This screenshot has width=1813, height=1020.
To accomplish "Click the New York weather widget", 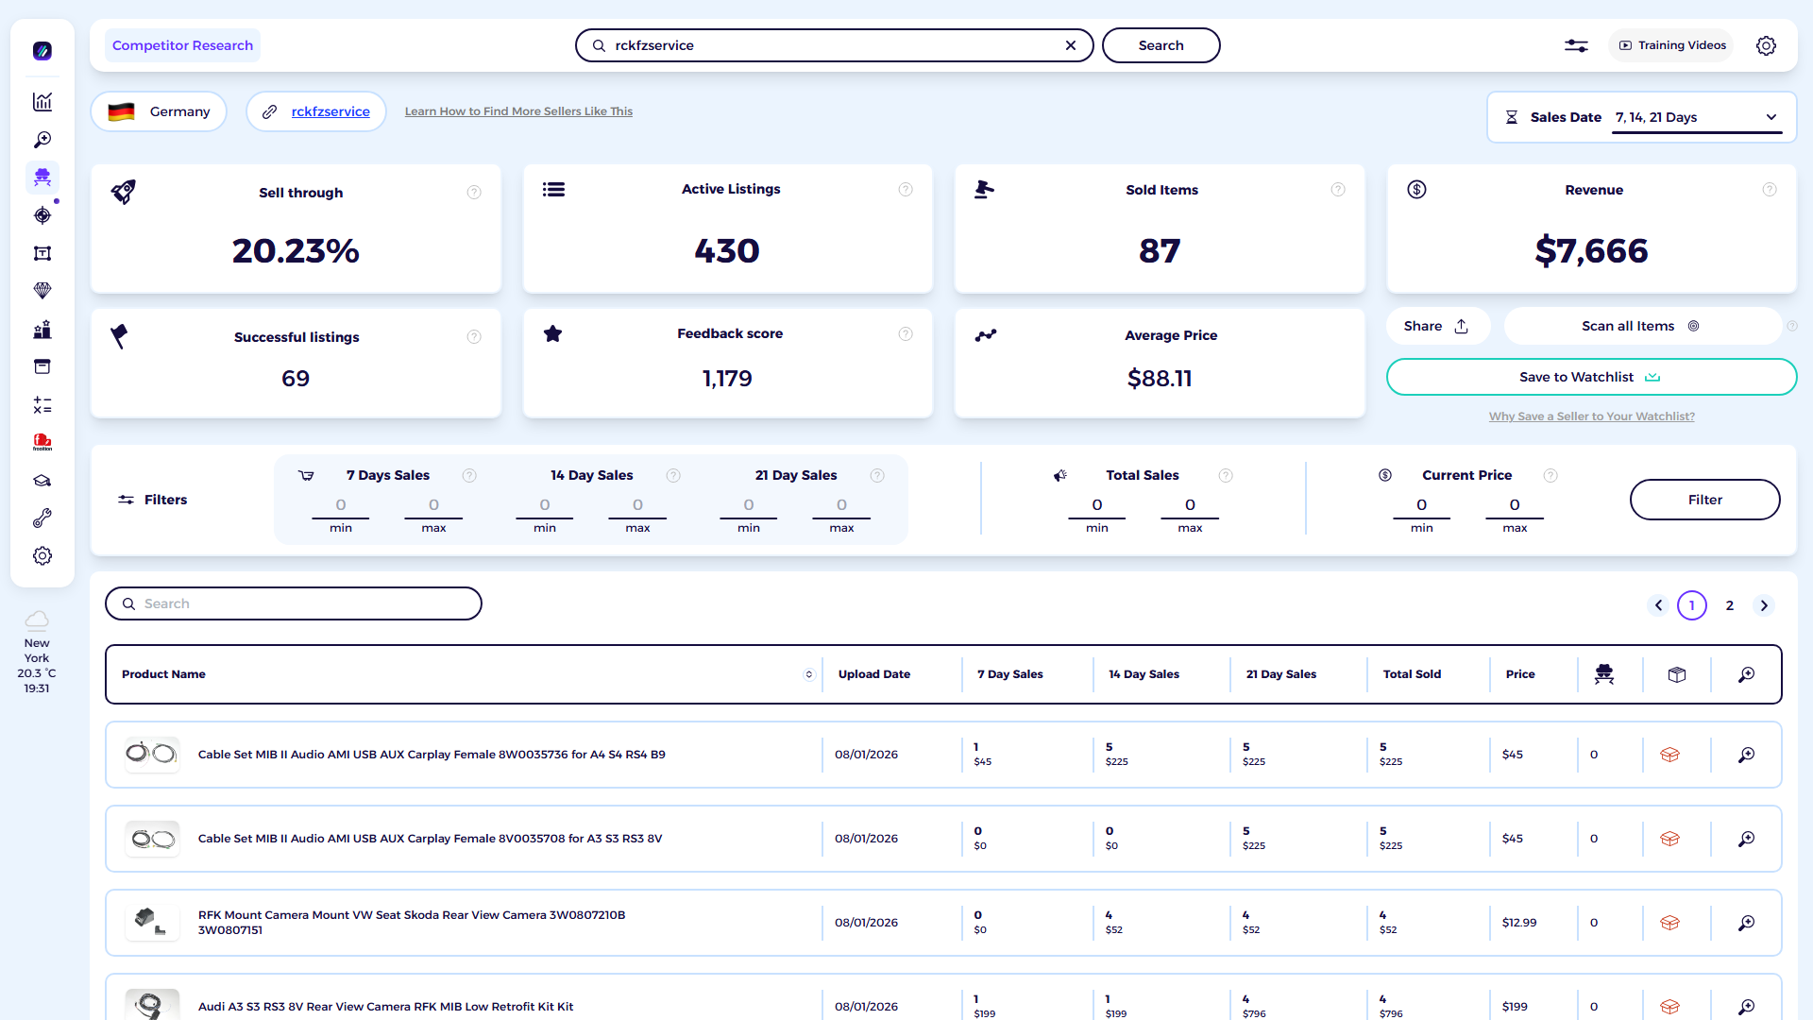I will point(37,653).
